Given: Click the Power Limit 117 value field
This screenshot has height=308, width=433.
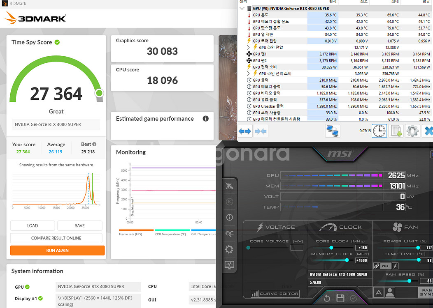Looking at the screenshot, I should 426,248.
